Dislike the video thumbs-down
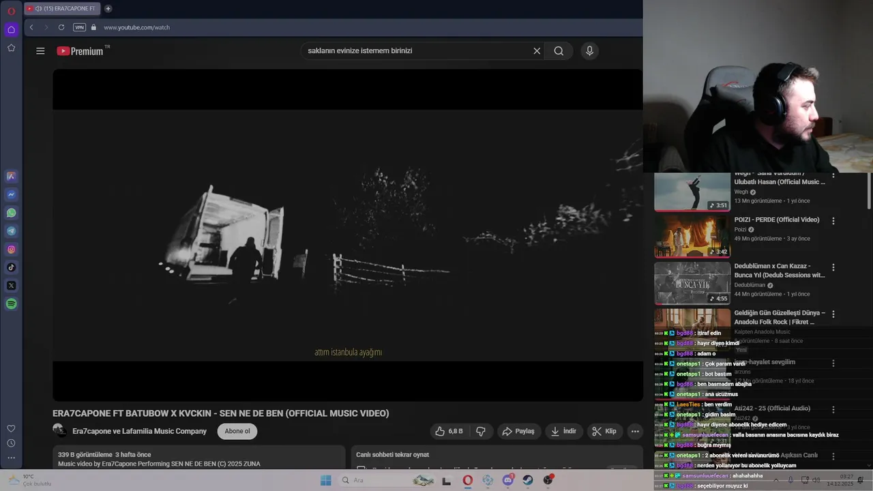873x491 pixels. tap(481, 431)
